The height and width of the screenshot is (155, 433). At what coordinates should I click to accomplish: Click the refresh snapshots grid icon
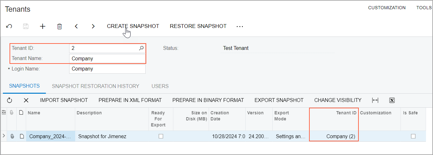[10, 100]
